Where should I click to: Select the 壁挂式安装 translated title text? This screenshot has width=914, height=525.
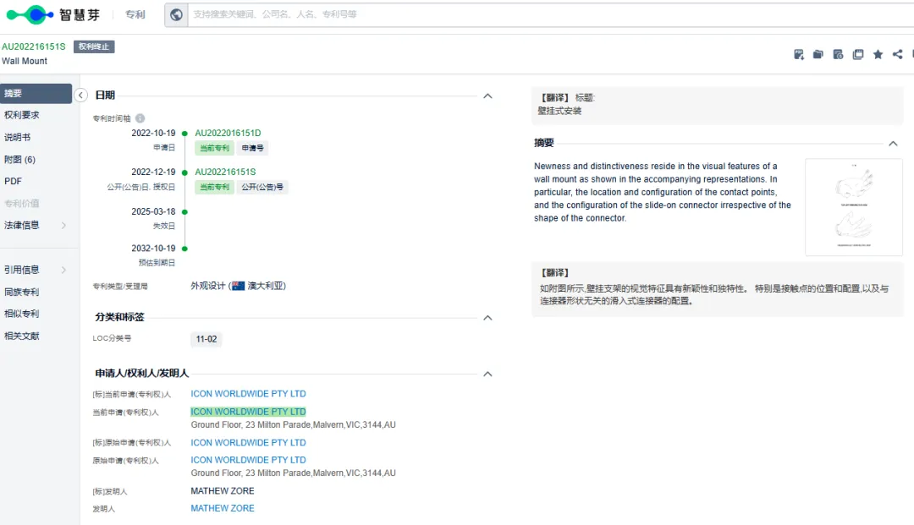coord(559,111)
